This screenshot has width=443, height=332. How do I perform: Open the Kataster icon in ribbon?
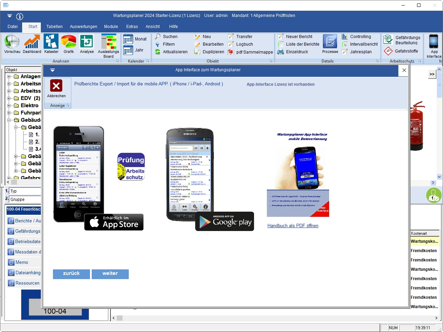tap(51, 41)
